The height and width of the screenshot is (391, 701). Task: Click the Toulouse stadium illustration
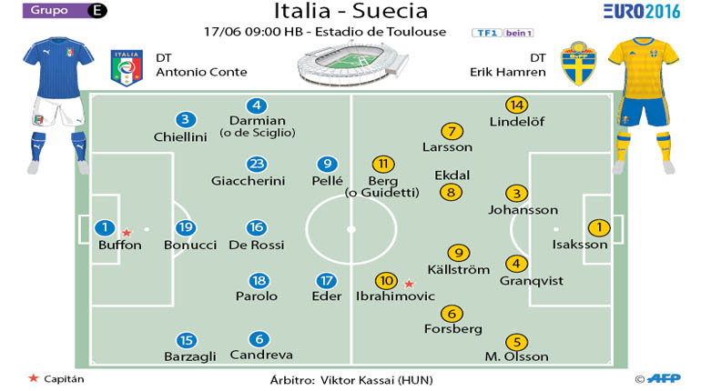pos(353,64)
